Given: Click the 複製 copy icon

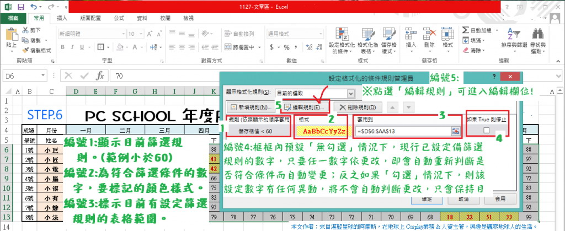Looking at the screenshot, I should click(25, 40).
